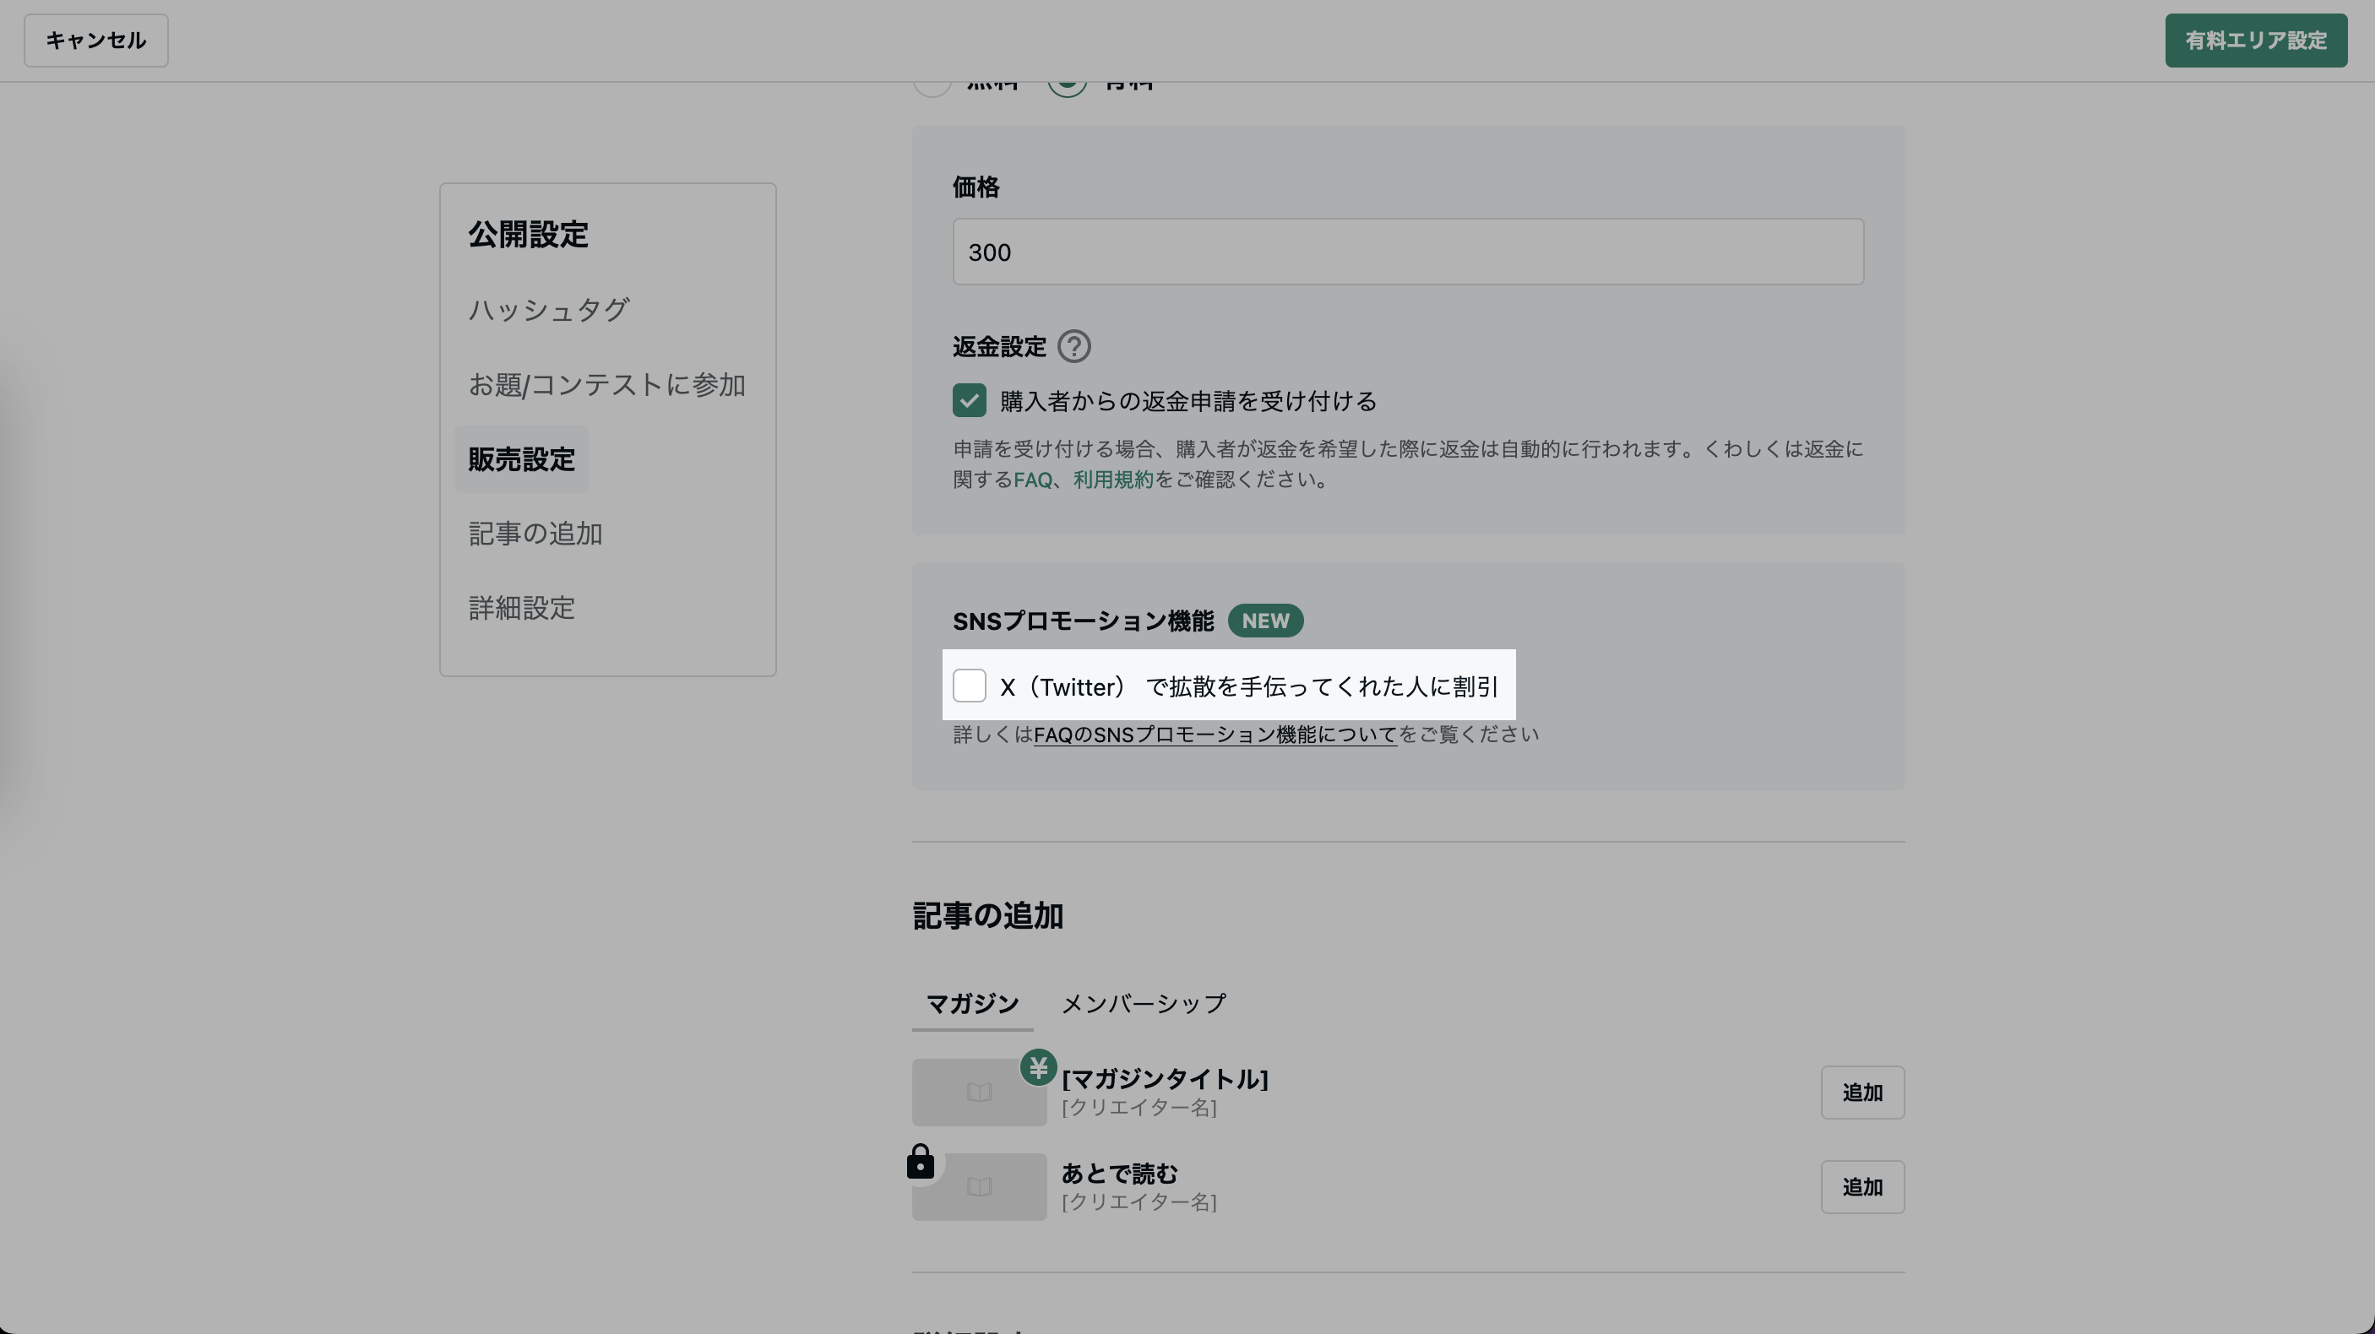Click the NEW badge next to SNSプロモーション機能
This screenshot has height=1334, width=2375.
[1265, 621]
